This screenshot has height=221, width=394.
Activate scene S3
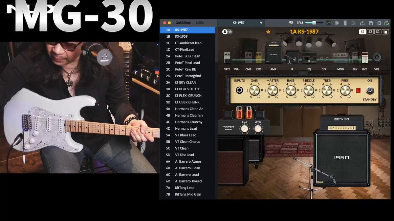(x=378, y=32)
